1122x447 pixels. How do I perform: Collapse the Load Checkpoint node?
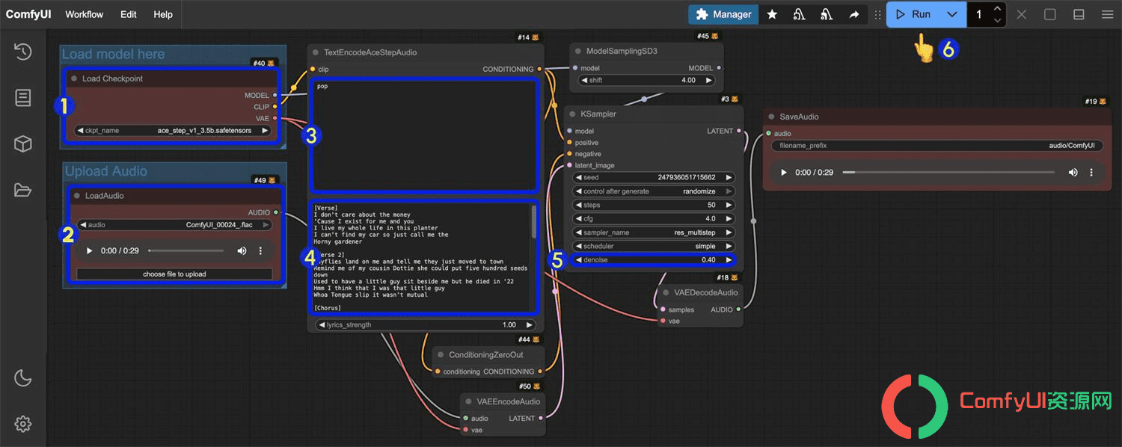tap(74, 78)
